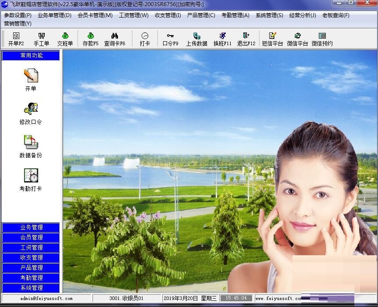
Task: Open the 系统管理 sidebar panel
Action: click(30, 288)
